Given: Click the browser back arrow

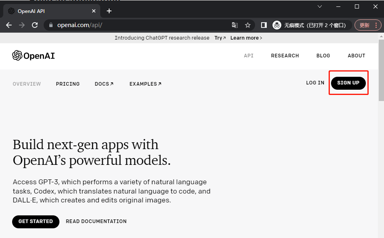Looking at the screenshot, I should [9, 25].
